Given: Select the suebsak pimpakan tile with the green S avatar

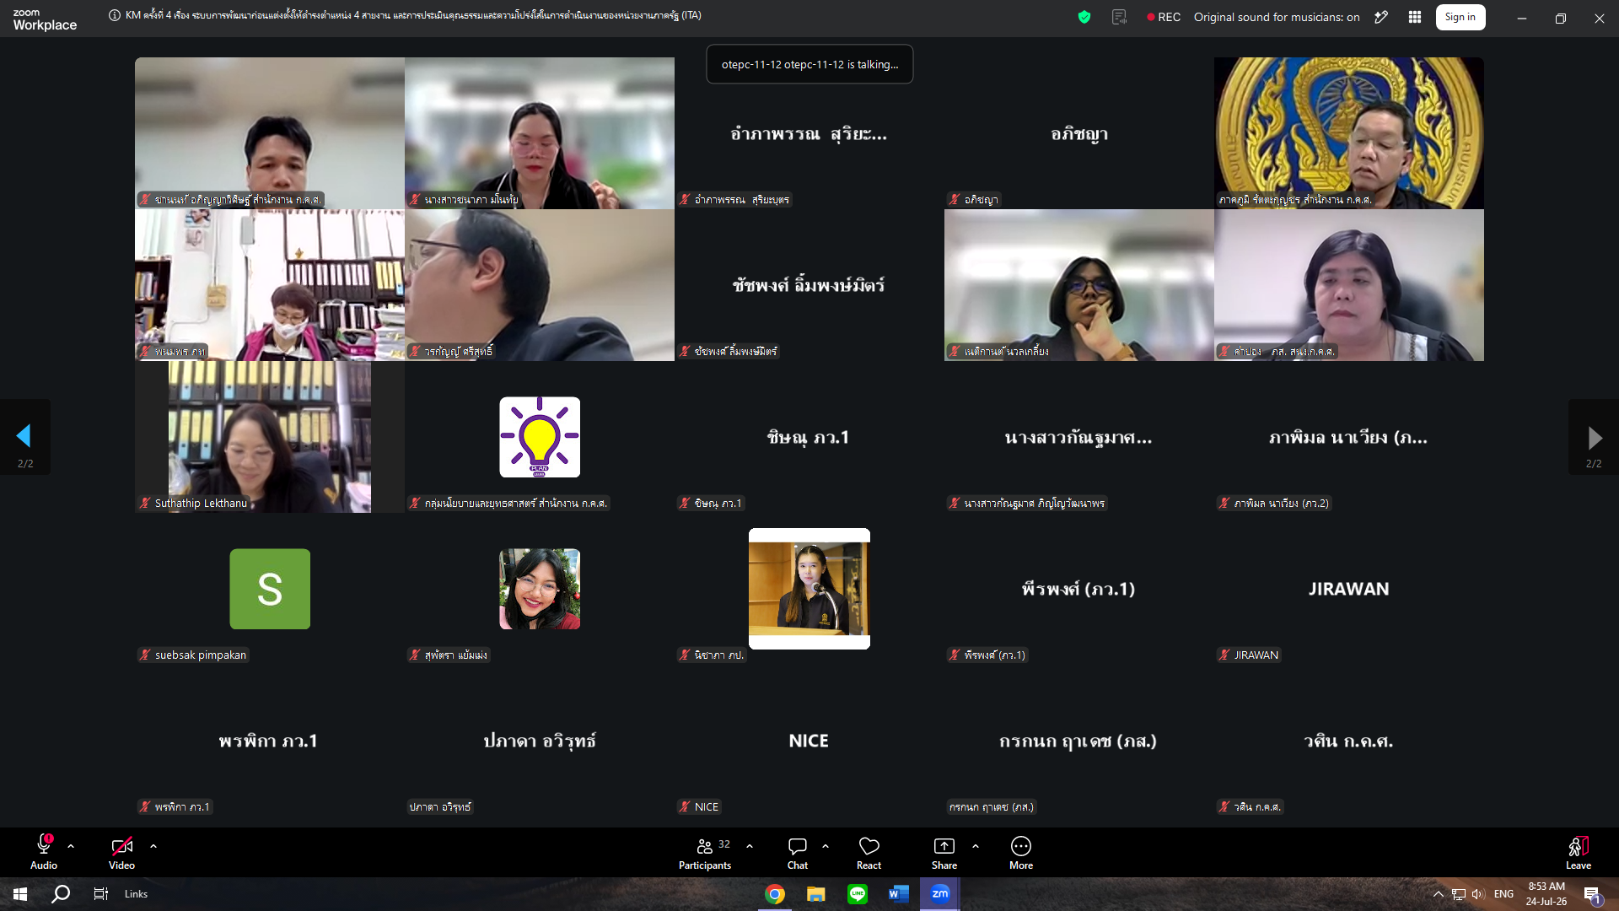Looking at the screenshot, I should click(x=270, y=589).
